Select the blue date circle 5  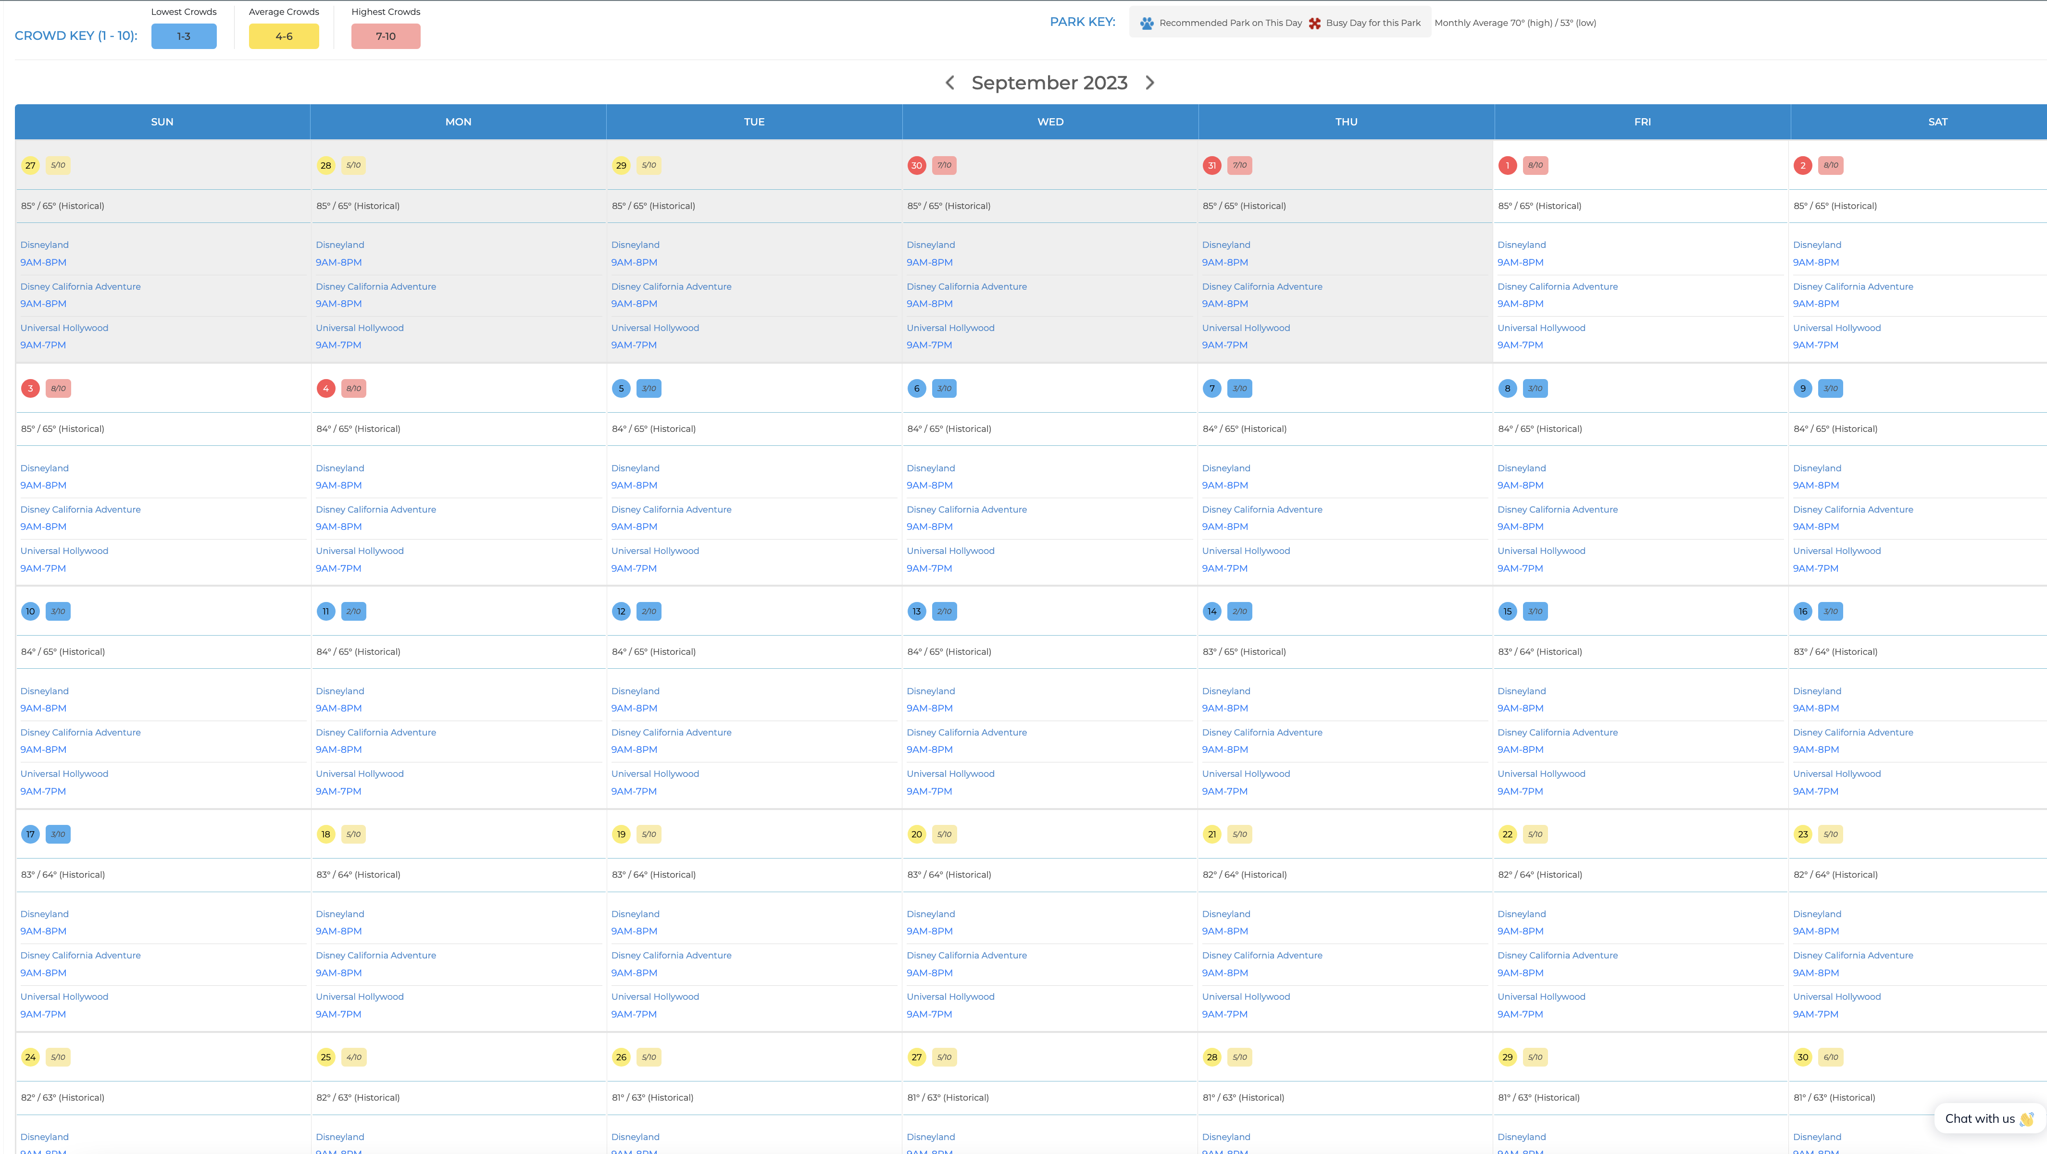click(x=622, y=388)
